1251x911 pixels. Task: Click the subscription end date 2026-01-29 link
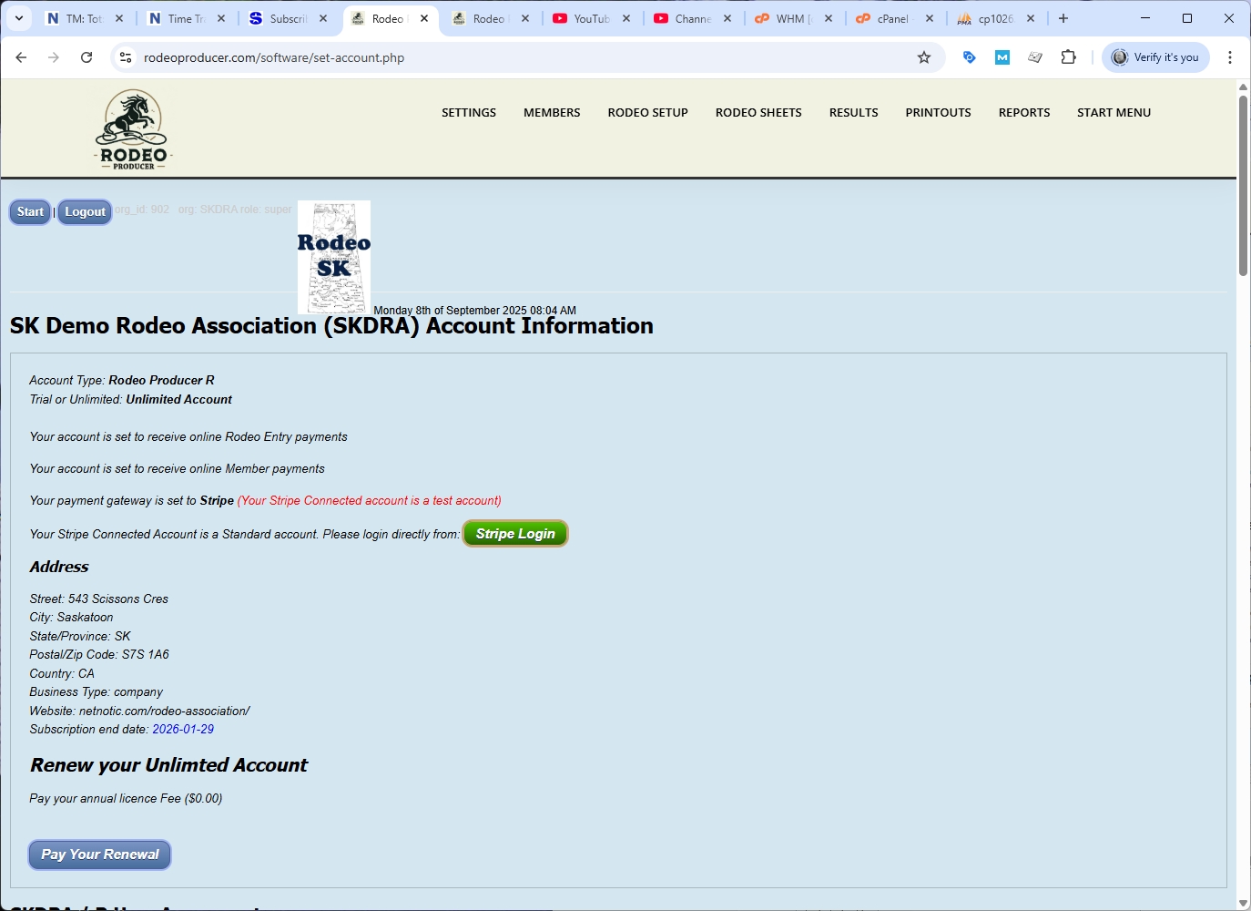(x=183, y=730)
